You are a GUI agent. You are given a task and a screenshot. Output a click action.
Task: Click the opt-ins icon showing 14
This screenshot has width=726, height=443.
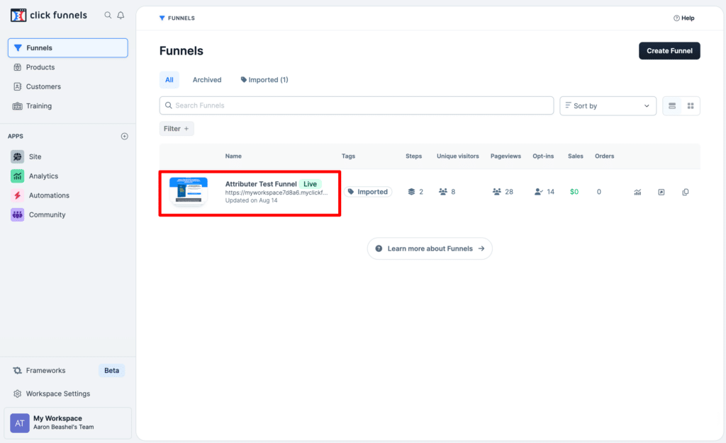pyautogui.click(x=539, y=192)
